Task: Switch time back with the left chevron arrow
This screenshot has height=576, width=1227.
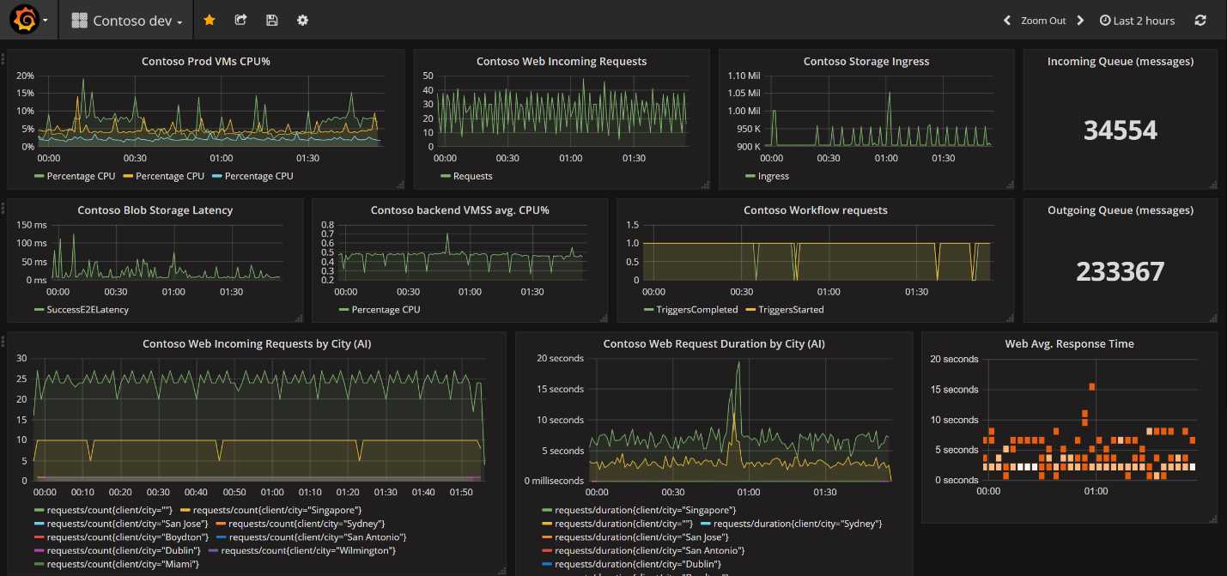Action: tap(1005, 20)
